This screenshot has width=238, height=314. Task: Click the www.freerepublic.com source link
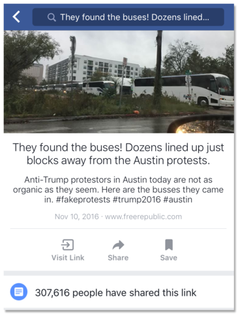point(143,217)
